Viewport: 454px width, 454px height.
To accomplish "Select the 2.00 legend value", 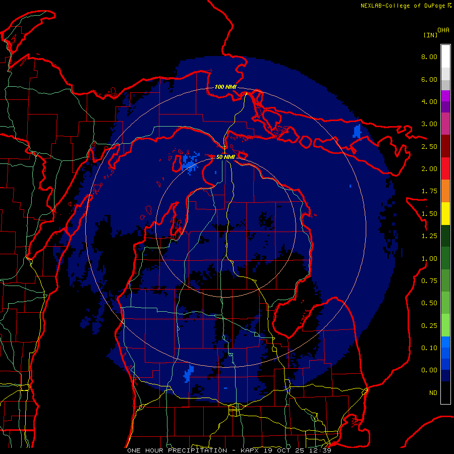I will (x=429, y=169).
